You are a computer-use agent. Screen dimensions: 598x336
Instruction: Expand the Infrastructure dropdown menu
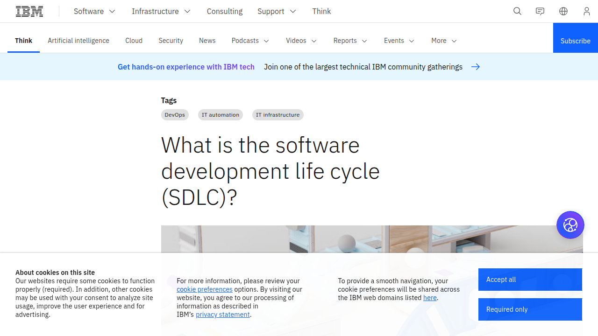[161, 11]
